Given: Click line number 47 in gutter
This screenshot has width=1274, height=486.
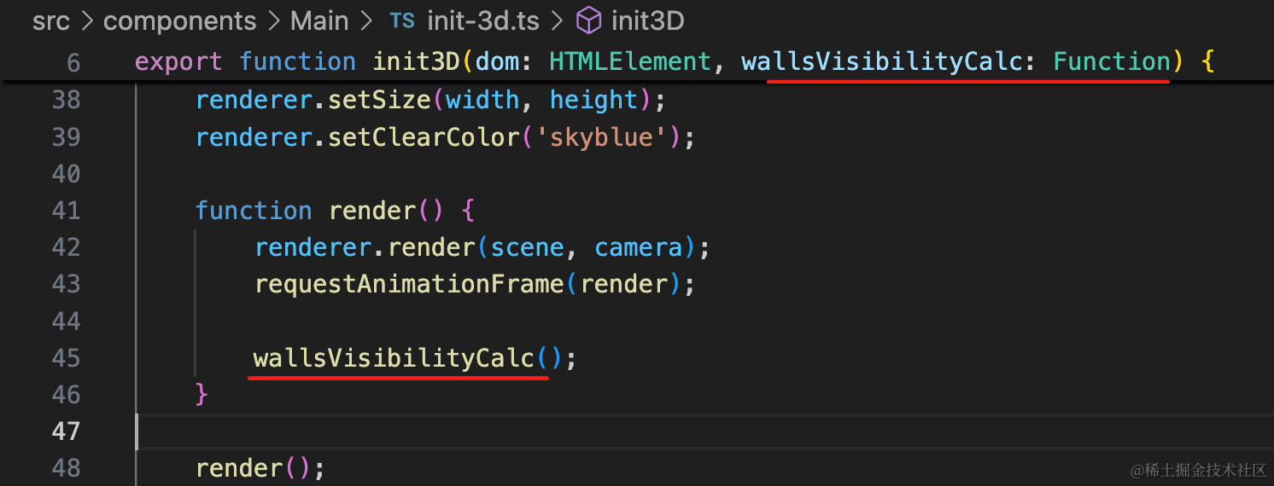Looking at the screenshot, I should [66, 431].
